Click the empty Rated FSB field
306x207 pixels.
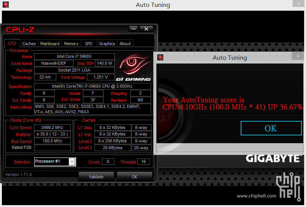point(52,148)
